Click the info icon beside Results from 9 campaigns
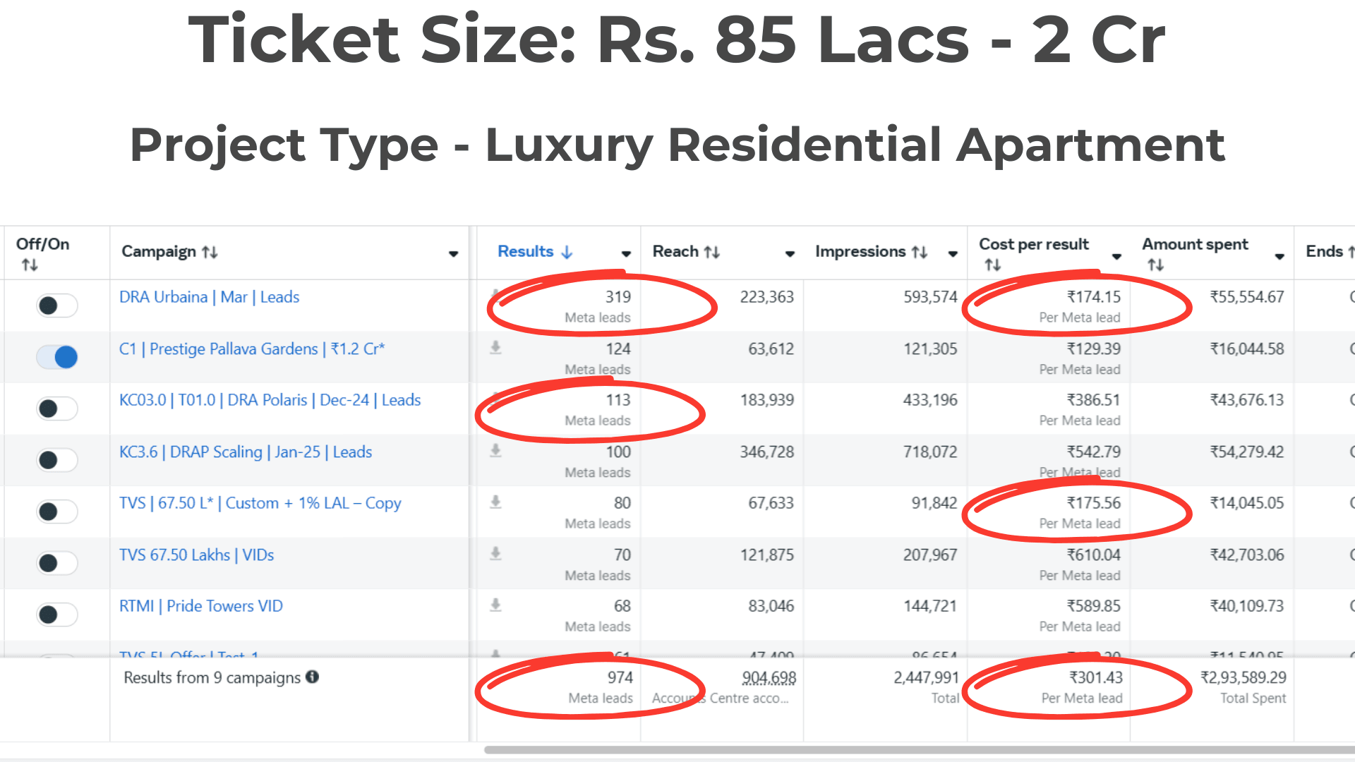The image size is (1355, 762). click(312, 677)
